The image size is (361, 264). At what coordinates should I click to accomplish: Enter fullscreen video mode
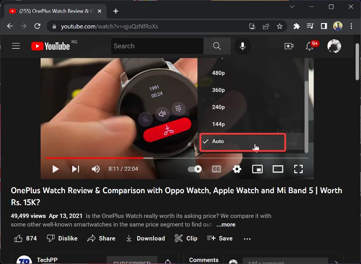[x=298, y=169]
